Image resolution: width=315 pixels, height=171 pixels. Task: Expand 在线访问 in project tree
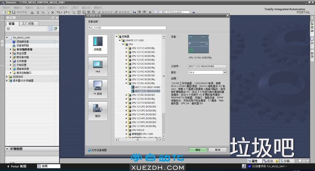[7, 77]
